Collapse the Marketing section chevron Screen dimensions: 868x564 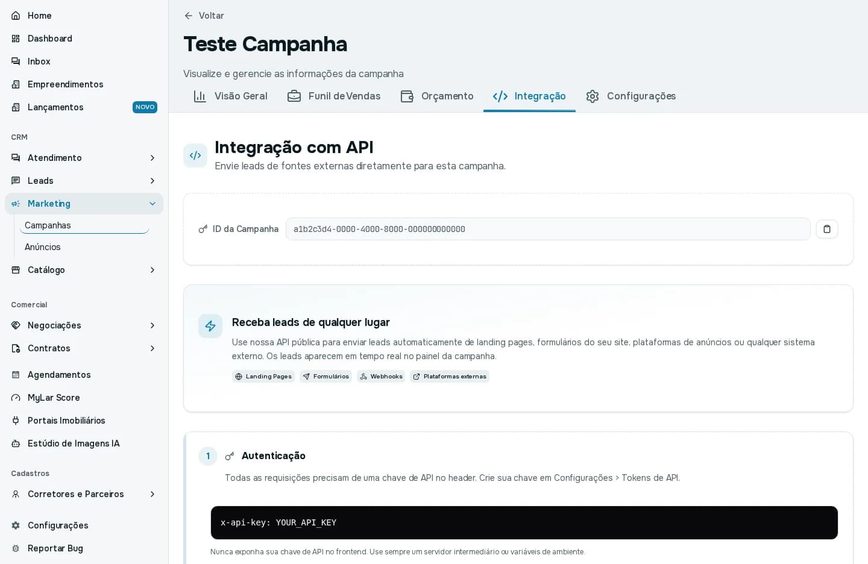click(153, 204)
